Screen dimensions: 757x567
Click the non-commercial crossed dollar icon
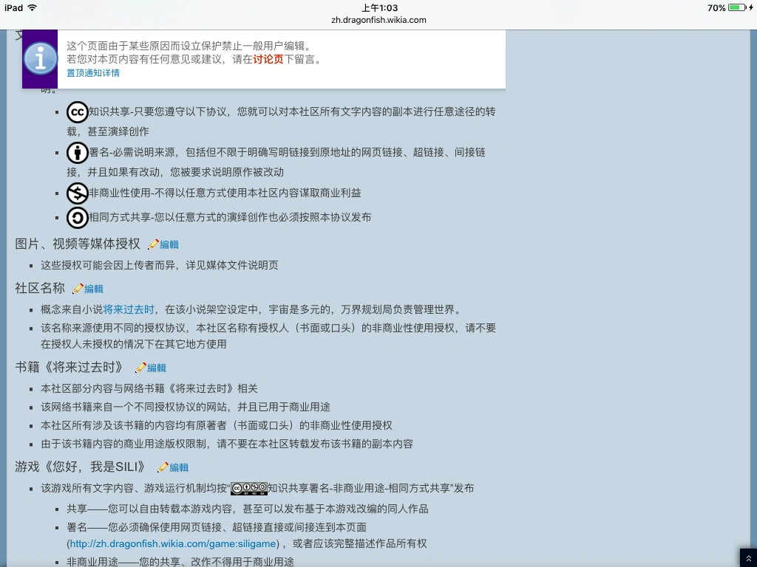77,193
